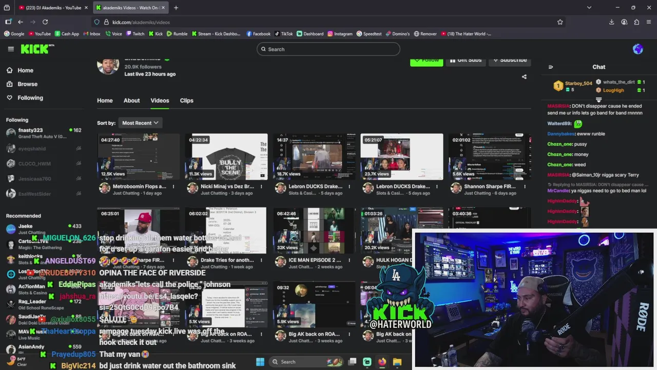This screenshot has width=657, height=370.
Task: Select Following in the Kick sidebar
Action: (30, 98)
